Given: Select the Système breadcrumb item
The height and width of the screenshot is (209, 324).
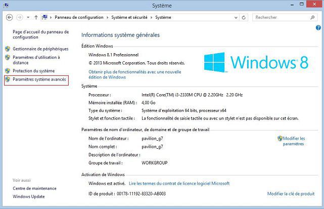Looking at the screenshot, I should 163,17.
